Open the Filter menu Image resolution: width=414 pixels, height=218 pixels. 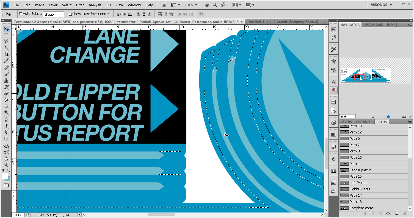[x=80, y=5]
